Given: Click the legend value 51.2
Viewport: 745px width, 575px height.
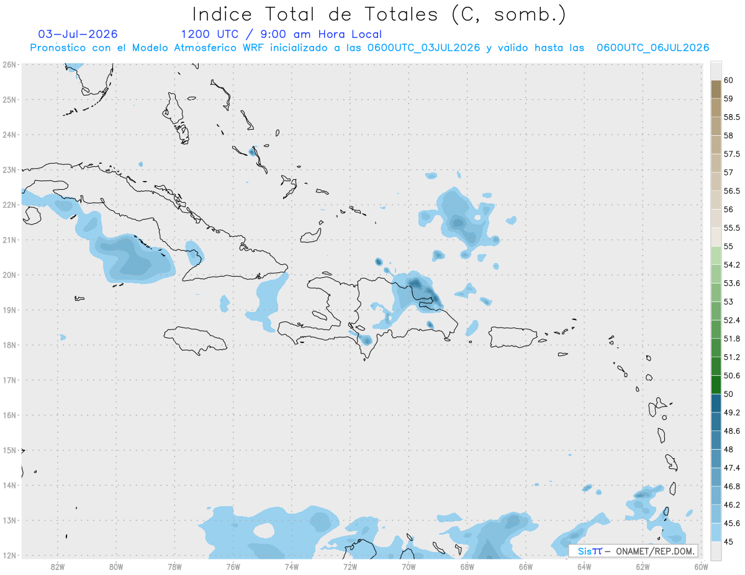Looking at the screenshot, I should coord(732,357).
